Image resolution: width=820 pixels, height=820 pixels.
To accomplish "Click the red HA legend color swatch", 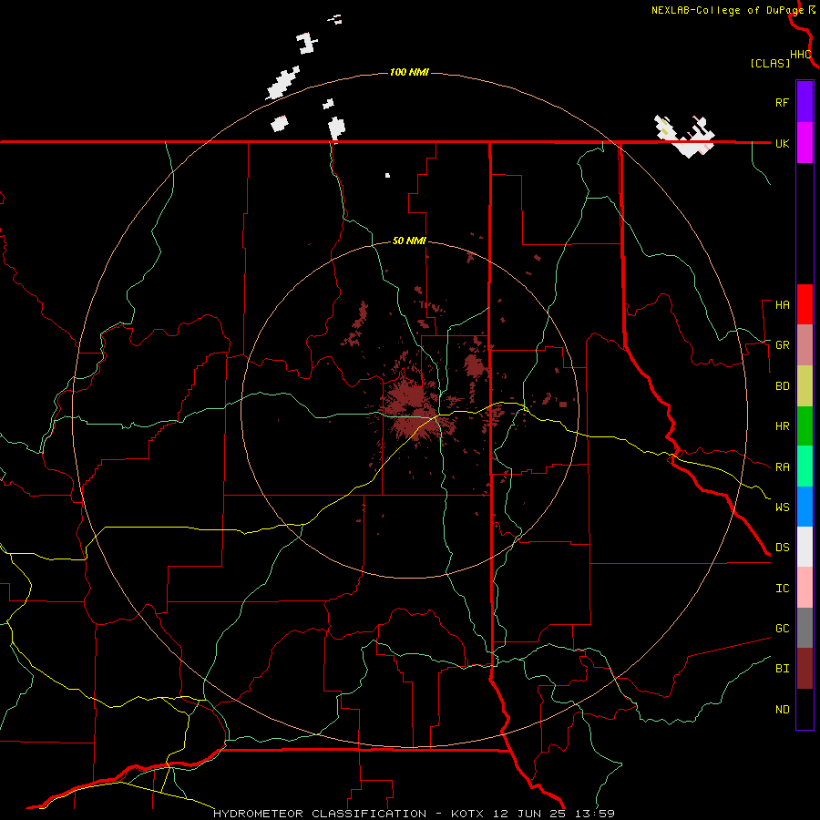I will click(x=805, y=304).
